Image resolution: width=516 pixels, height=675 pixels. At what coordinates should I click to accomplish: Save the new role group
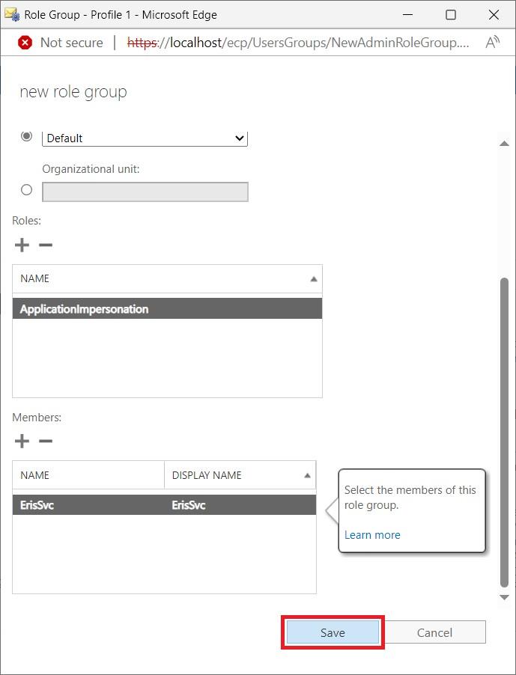(x=333, y=632)
